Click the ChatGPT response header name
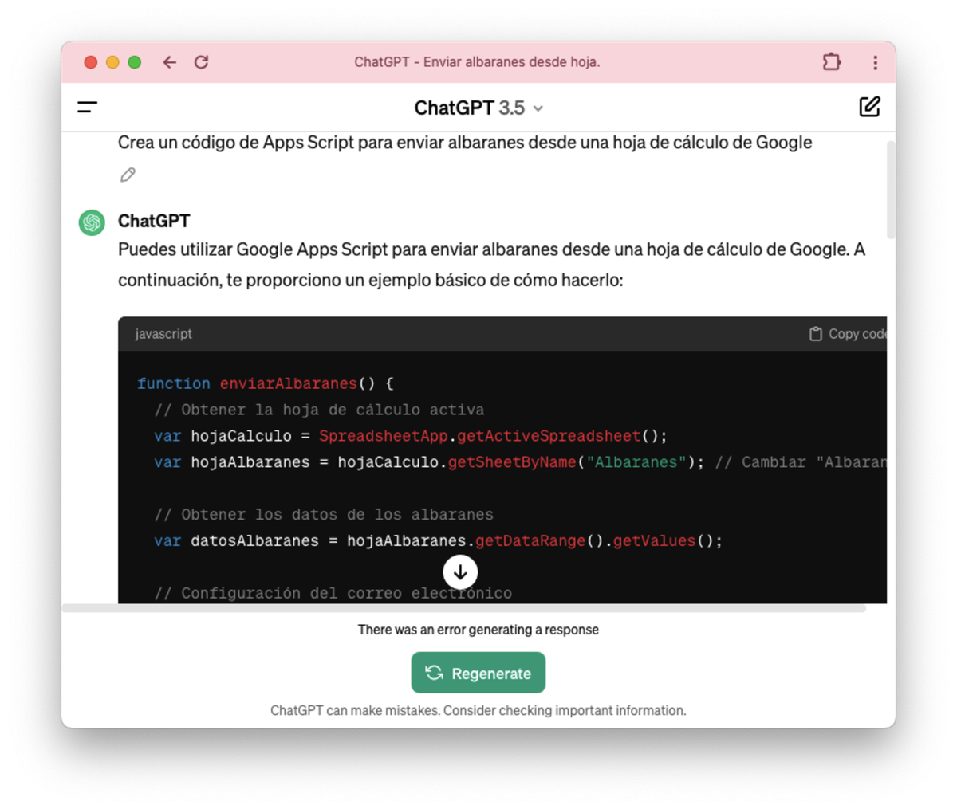 point(153,222)
